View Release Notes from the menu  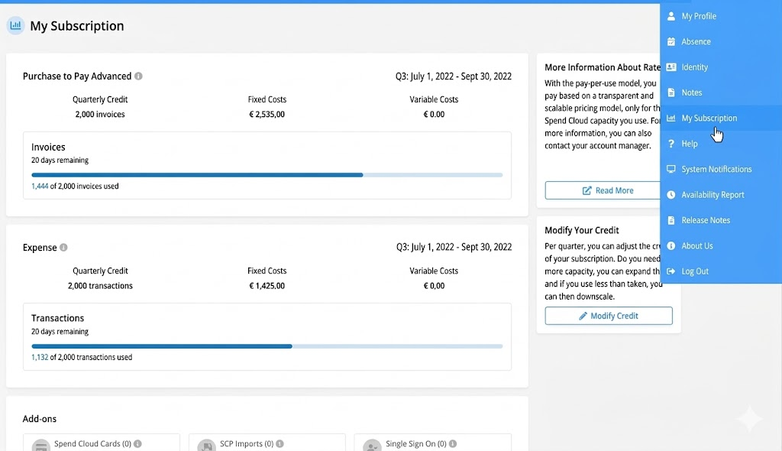pyautogui.click(x=705, y=220)
